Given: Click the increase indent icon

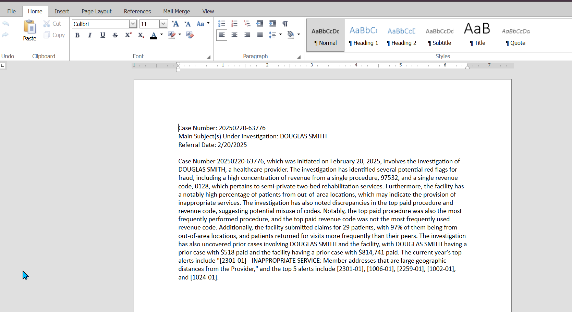Looking at the screenshot, I should (x=272, y=24).
